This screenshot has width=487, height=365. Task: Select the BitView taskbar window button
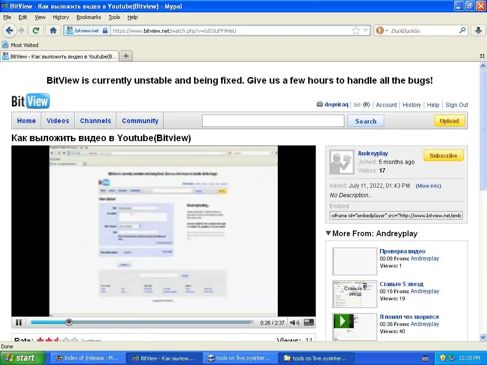point(164,358)
